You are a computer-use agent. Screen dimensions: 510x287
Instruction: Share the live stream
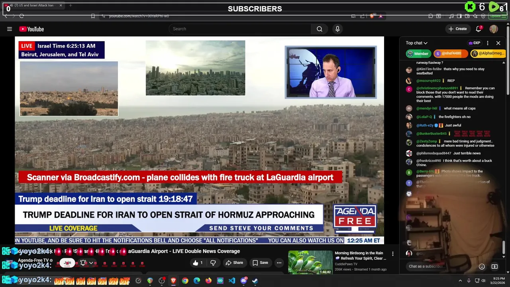pyautogui.click(x=234, y=263)
